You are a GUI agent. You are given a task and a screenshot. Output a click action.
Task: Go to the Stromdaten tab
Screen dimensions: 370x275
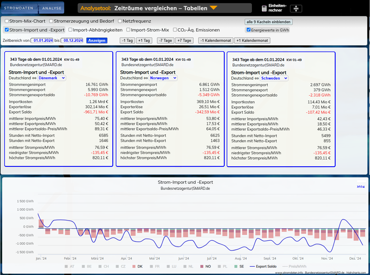pos(19,8)
